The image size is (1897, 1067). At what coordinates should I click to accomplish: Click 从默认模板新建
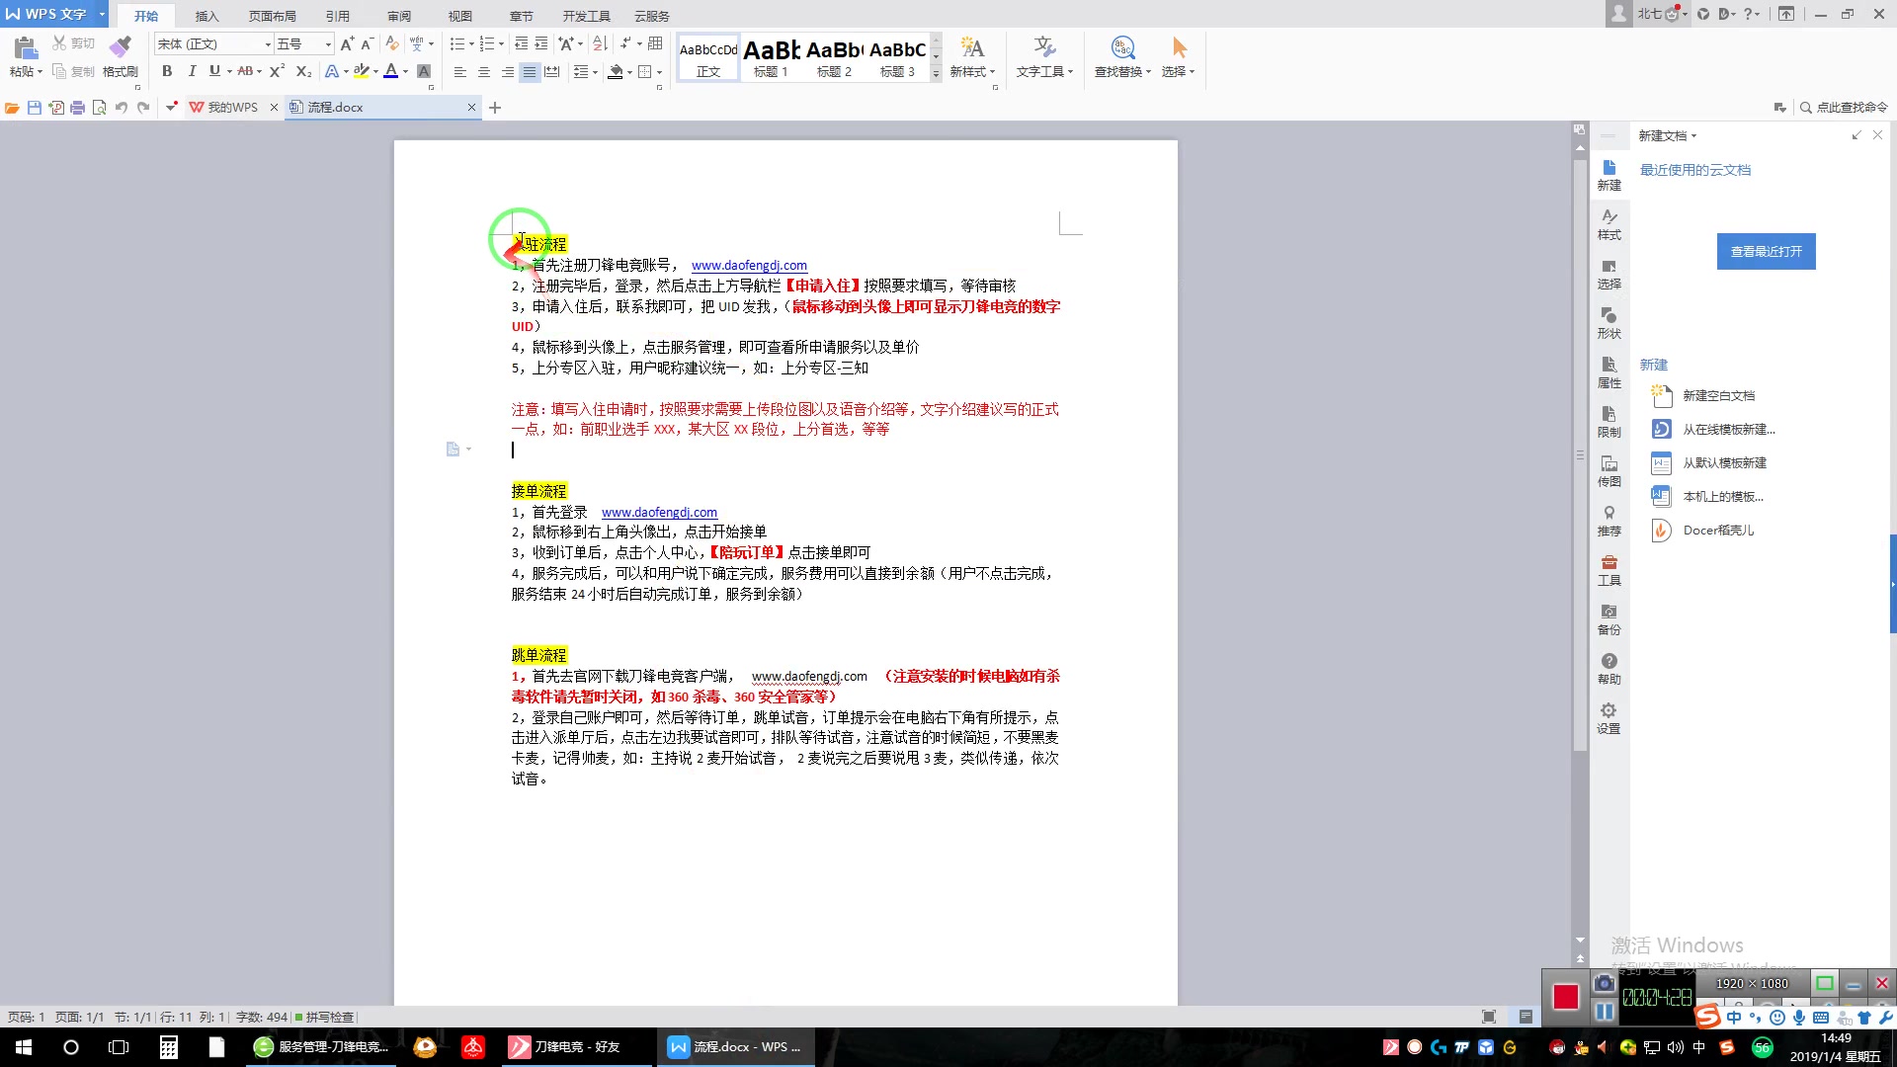pos(1724,462)
